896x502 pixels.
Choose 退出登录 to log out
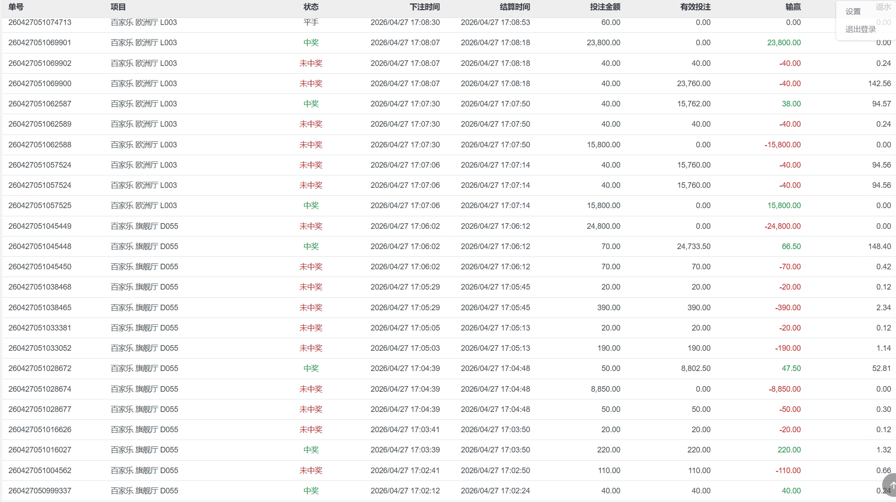(860, 29)
